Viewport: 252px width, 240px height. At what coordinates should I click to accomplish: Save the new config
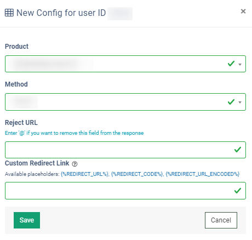click(x=27, y=220)
